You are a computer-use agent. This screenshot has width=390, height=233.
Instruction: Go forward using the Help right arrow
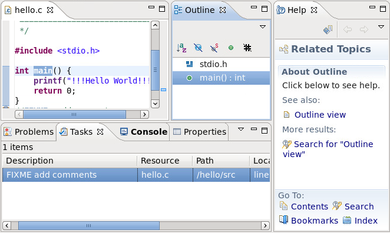(x=364, y=29)
